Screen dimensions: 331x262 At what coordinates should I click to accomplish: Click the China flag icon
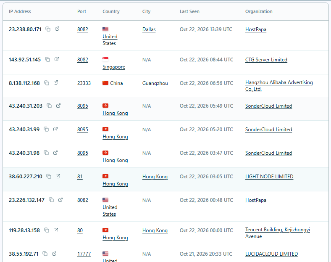105,83
